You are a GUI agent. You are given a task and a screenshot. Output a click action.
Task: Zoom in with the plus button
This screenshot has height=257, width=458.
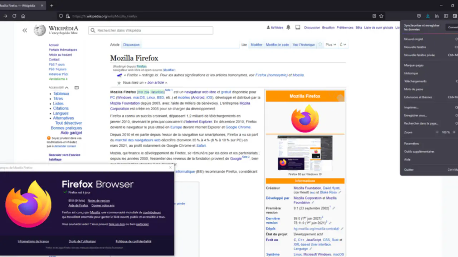coord(454,132)
